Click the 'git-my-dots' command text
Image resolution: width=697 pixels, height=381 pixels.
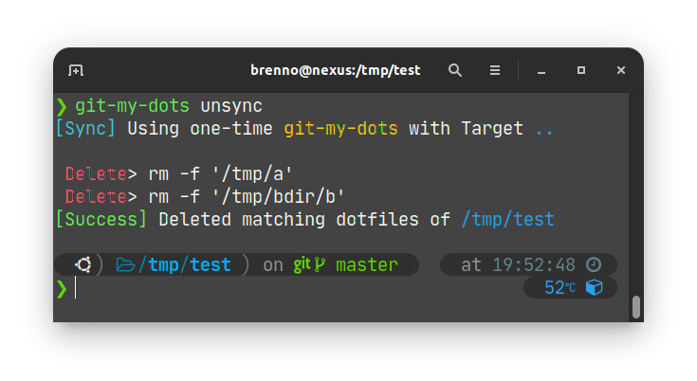coord(132,106)
